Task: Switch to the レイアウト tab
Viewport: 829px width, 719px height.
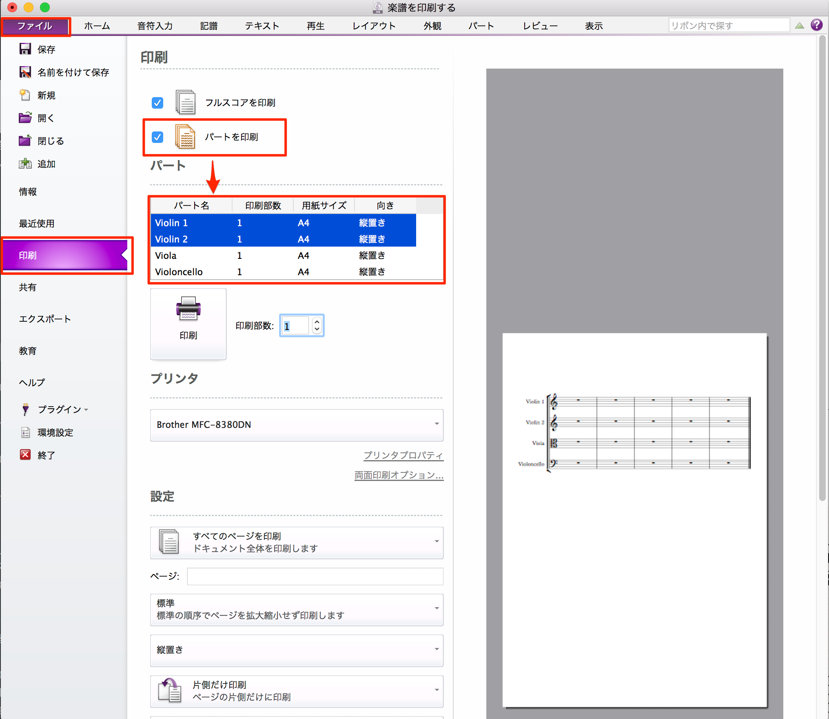Action: coord(374,26)
